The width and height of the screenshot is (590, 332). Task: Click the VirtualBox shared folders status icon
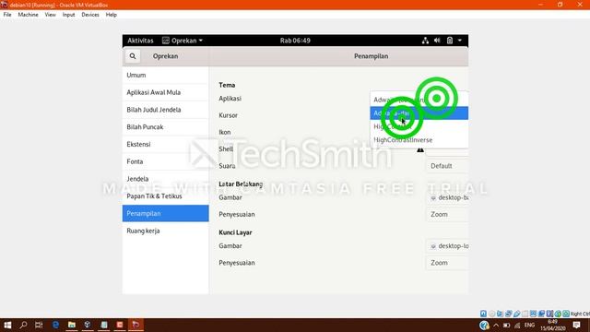point(525,314)
